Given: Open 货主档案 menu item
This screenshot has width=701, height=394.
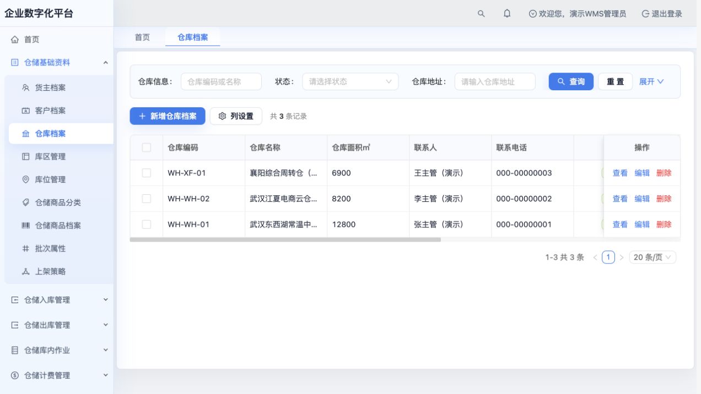Looking at the screenshot, I should coord(61,88).
